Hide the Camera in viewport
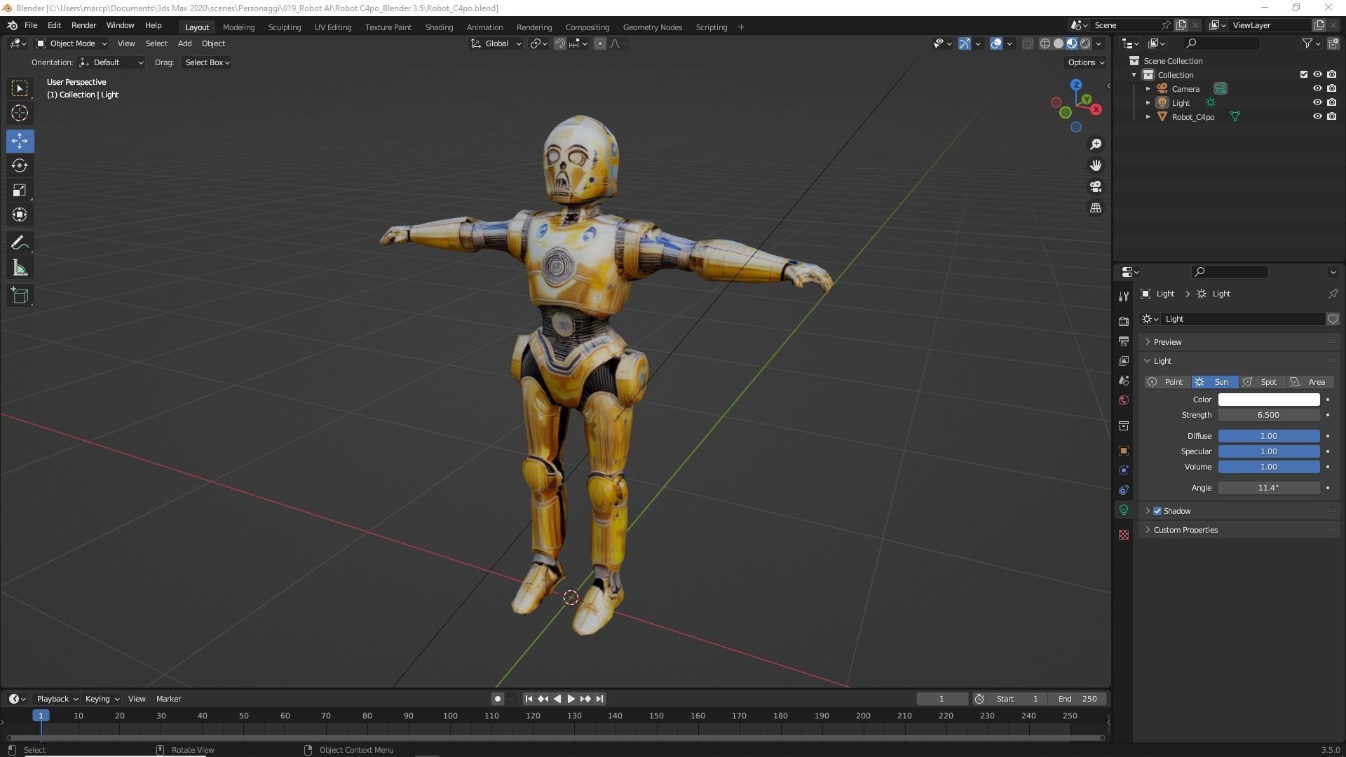Image resolution: width=1346 pixels, height=757 pixels. coord(1317,89)
